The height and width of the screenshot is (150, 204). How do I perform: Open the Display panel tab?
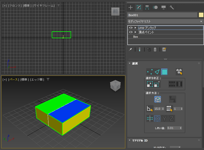click(x=164, y=7)
